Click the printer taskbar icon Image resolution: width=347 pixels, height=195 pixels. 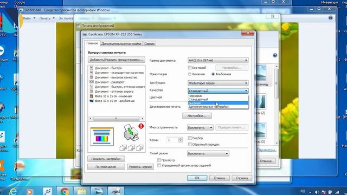coord(115,191)
